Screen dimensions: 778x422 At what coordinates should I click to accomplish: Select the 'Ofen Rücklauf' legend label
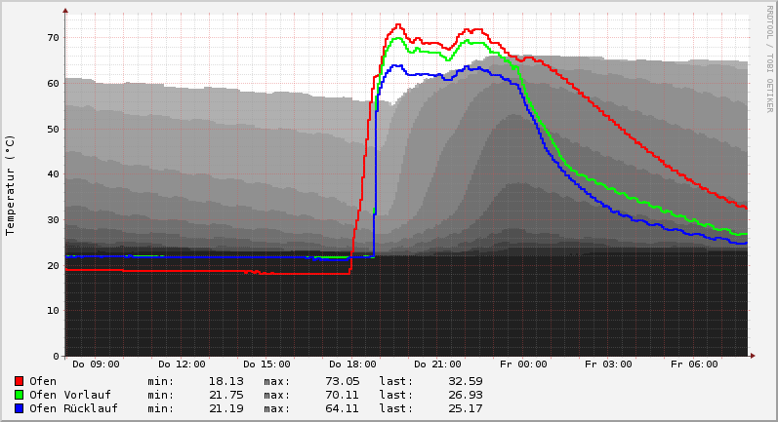coord(73,408)
